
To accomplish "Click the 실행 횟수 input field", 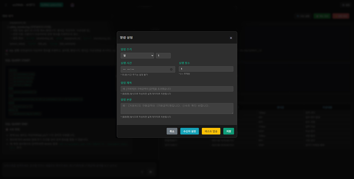I will tap(206, 69).
